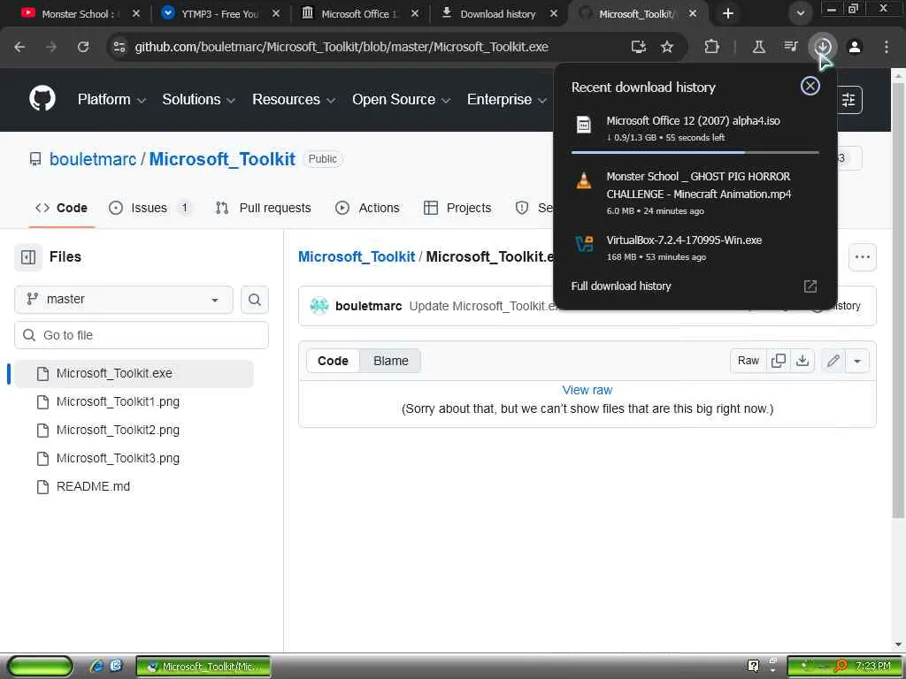Open the Chrome three-dot menu
Viewport: 906px width, 679px height.
tap(887, 47)
